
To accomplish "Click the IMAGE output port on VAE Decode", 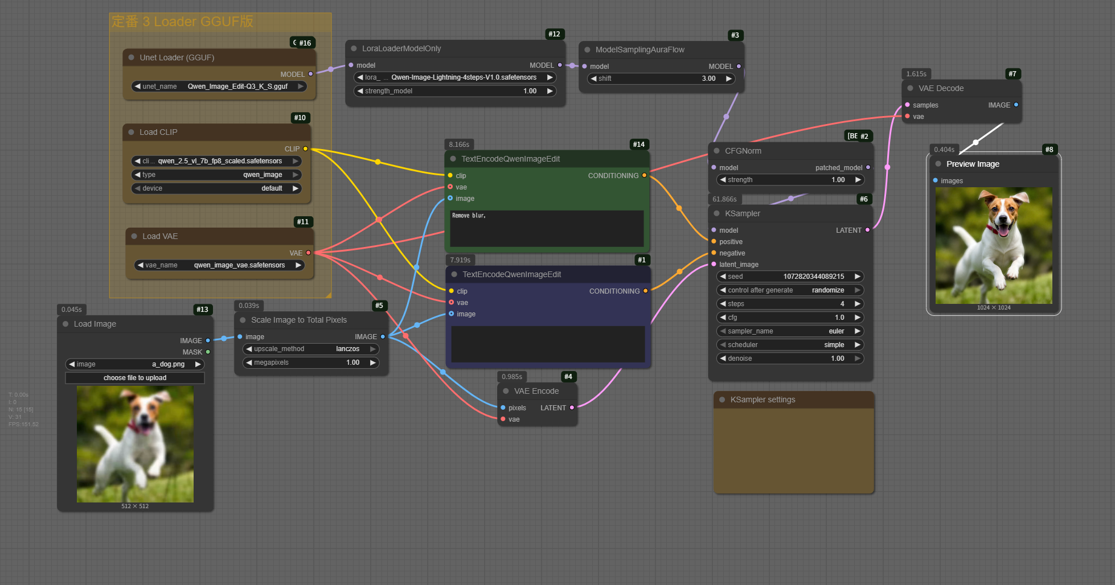I will click(x=1016, y=105).
